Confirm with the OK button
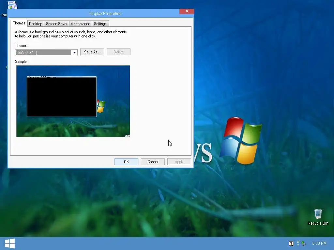This screenshot has height=250, width=334. click(x=126, y=162)
